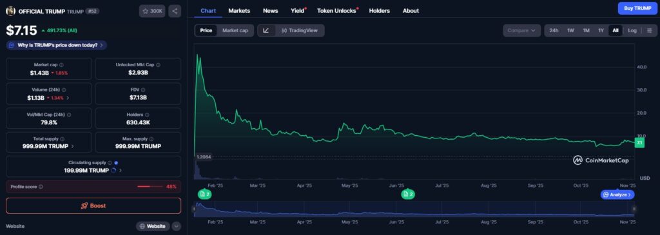Click the FDV info icon
Viewport: 660px width, 235px height.
coord(144,90)
